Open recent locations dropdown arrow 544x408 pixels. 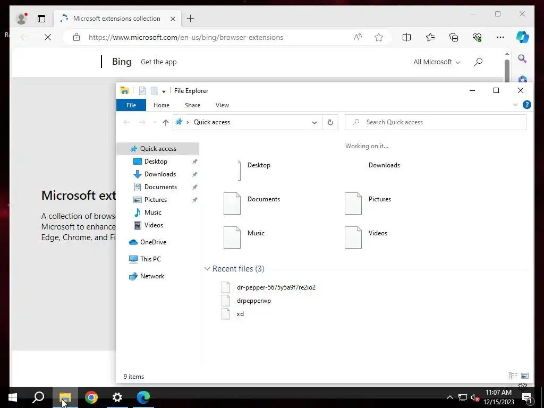point(155,122)
